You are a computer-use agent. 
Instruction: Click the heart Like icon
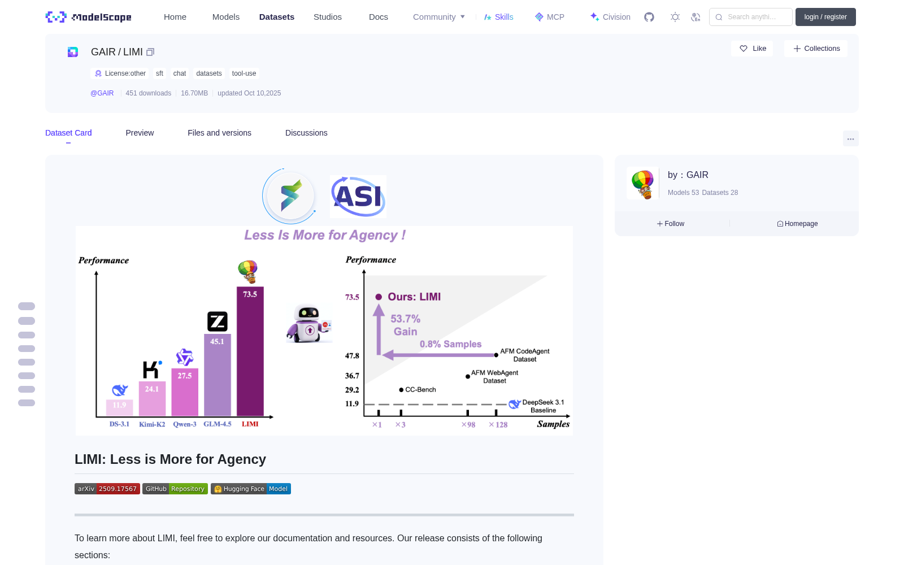(744, 49)
